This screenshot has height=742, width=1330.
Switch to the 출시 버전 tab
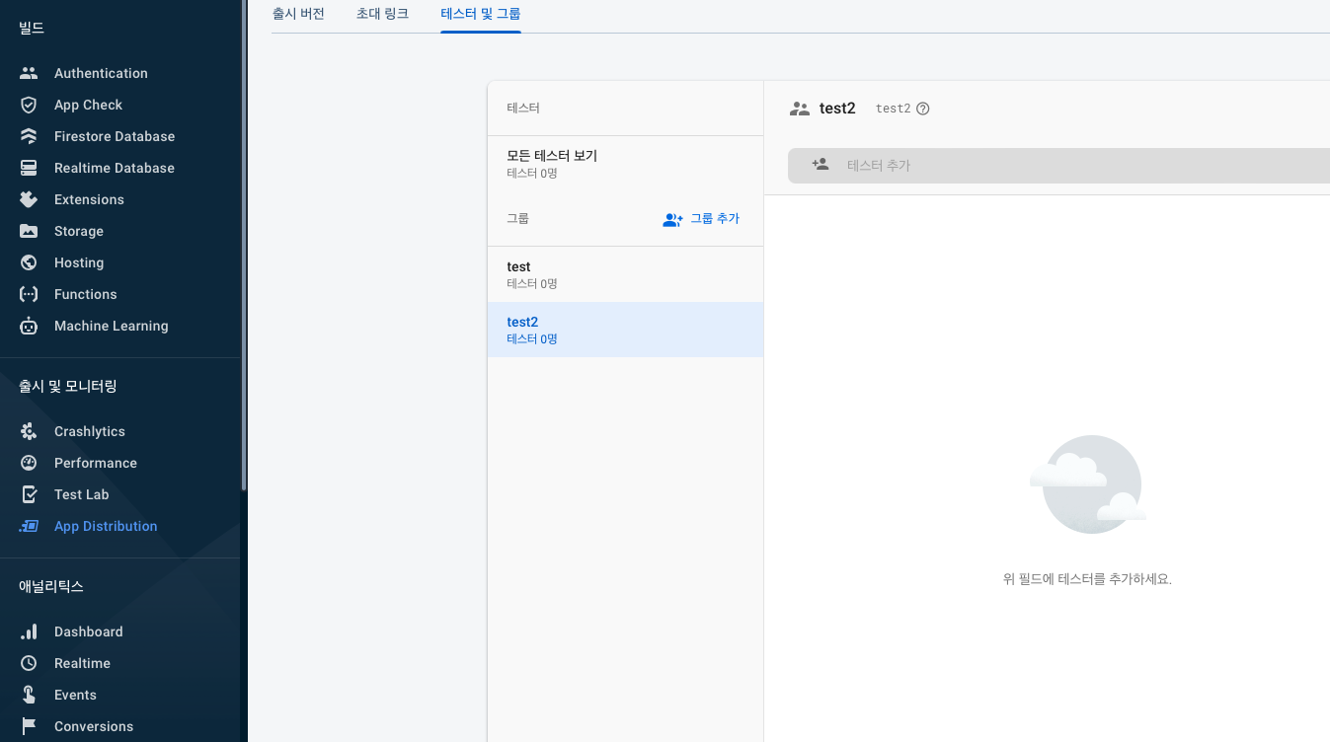click(x=298, y=14)
